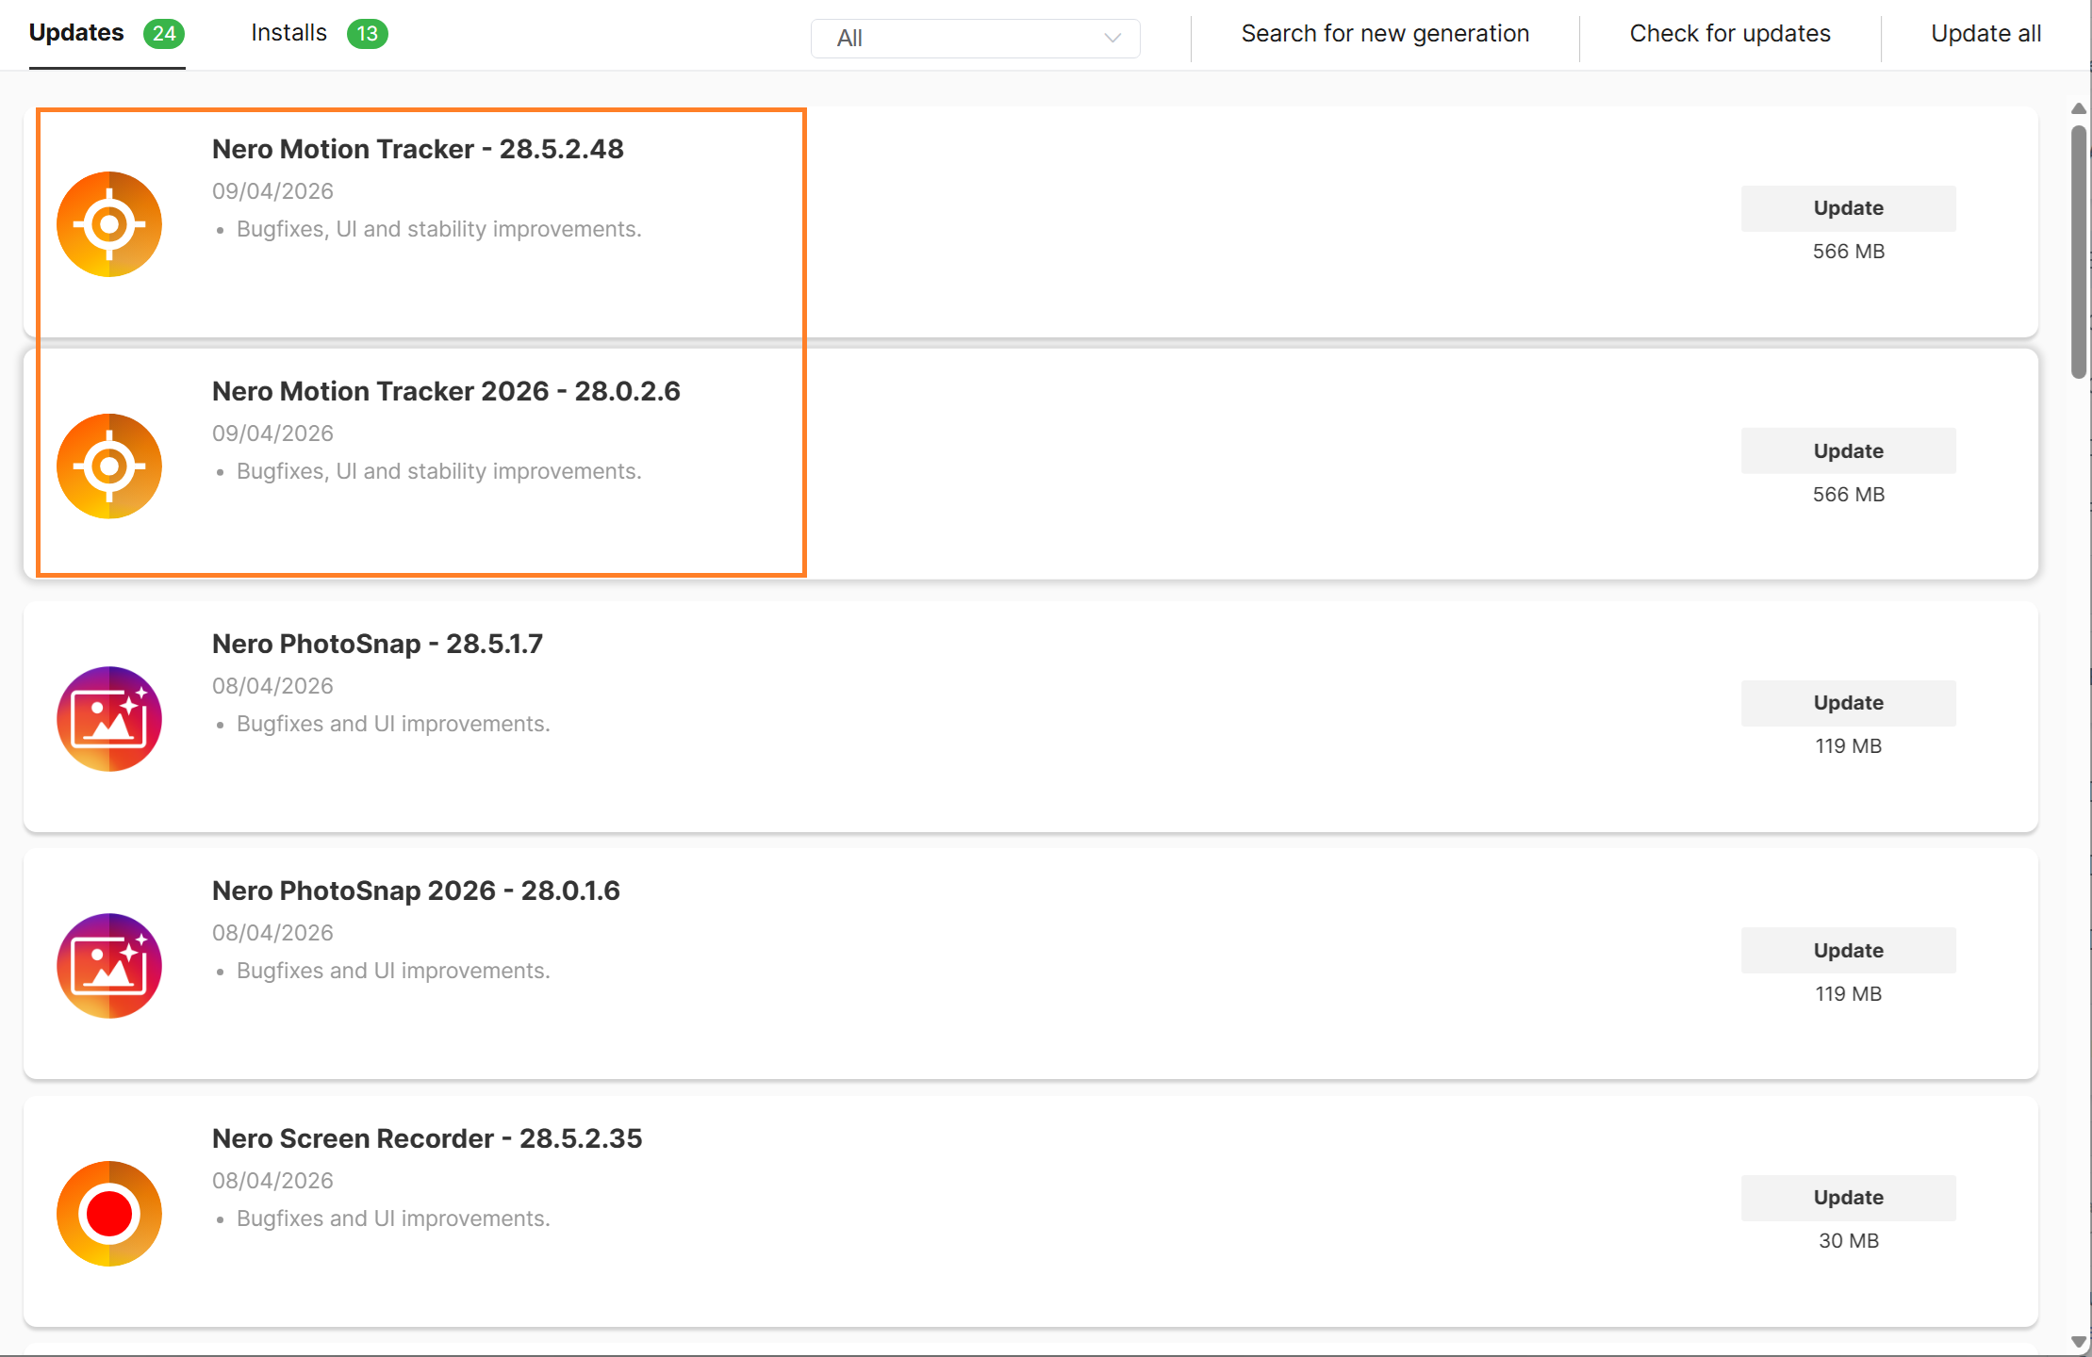Click Search for new generation
2092x1357 pixels.
click(x=1385, y=34)
